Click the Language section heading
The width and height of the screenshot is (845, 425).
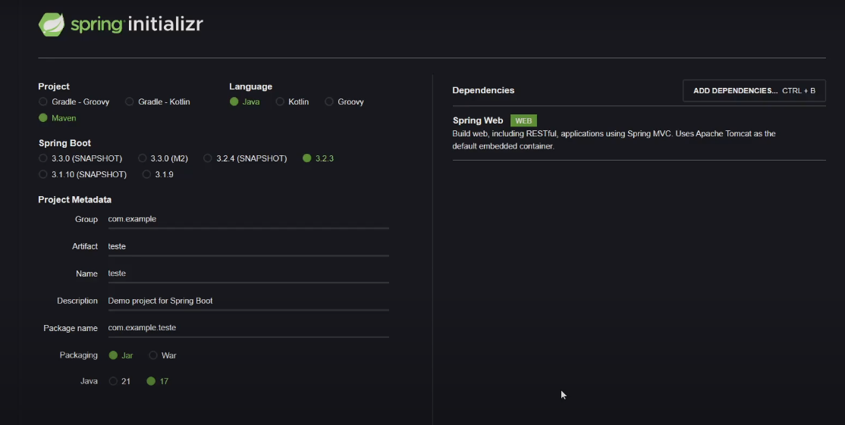point(250,86)
